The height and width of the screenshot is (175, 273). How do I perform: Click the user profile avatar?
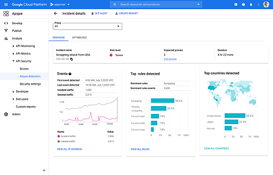pos(266,5)
